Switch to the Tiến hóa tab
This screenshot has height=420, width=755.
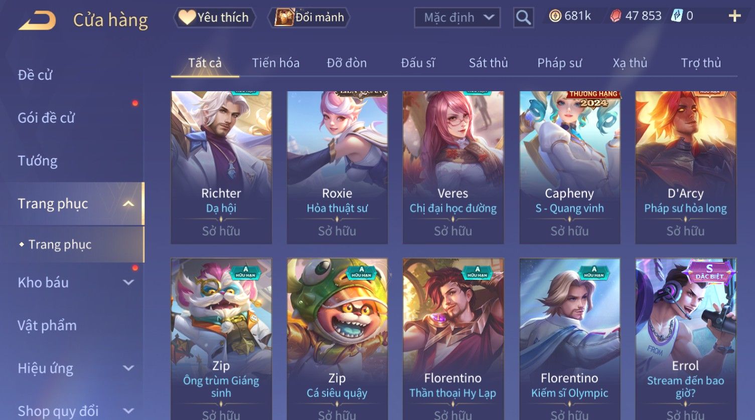[x=275, y=63]
